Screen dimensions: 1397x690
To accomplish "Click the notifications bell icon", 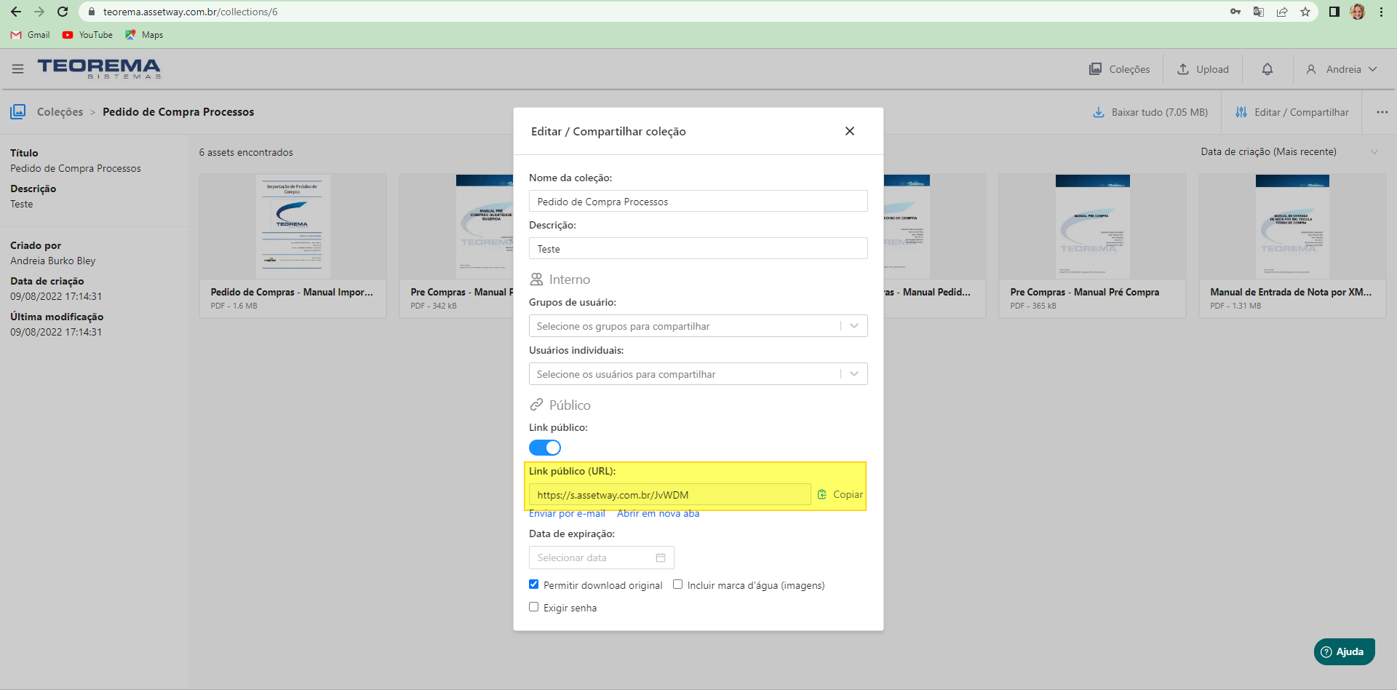I will (x=1267, y=69).
